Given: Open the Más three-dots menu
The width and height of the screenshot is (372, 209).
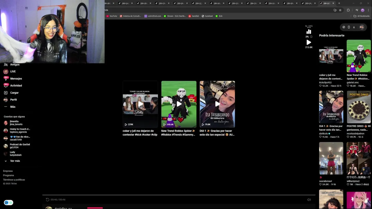Looking at the screenshot, I should point(6,107).
